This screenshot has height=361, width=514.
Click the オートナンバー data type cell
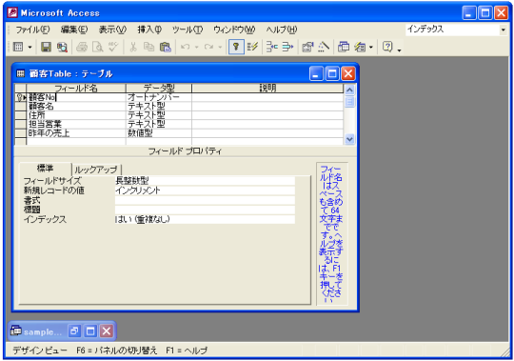tap(159, 97)
